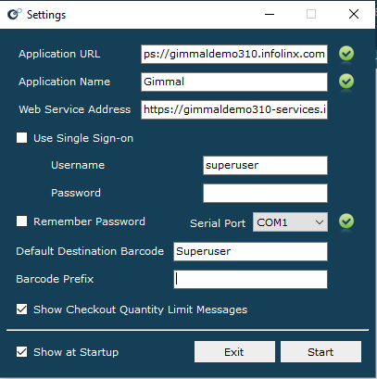377x379 pixels.
Task: Select the Default Destination Barcode field
Action: point(250,251)
